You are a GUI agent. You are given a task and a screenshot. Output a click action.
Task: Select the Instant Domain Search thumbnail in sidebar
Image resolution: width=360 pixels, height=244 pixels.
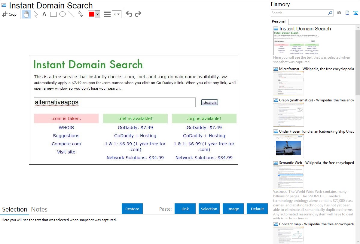click(296, 43)
